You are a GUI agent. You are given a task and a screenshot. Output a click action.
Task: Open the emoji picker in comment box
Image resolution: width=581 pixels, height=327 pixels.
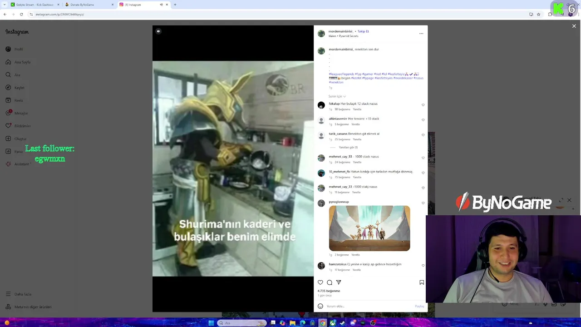(x=320, y=306)
